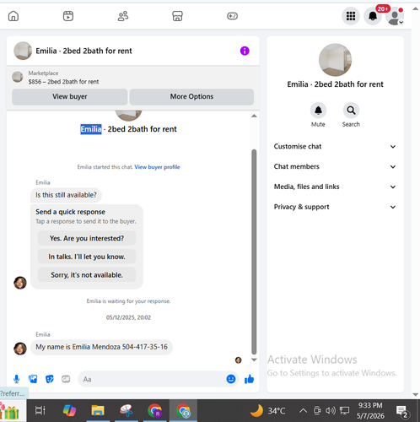Click View buyer button

click(x=69, y=97)
